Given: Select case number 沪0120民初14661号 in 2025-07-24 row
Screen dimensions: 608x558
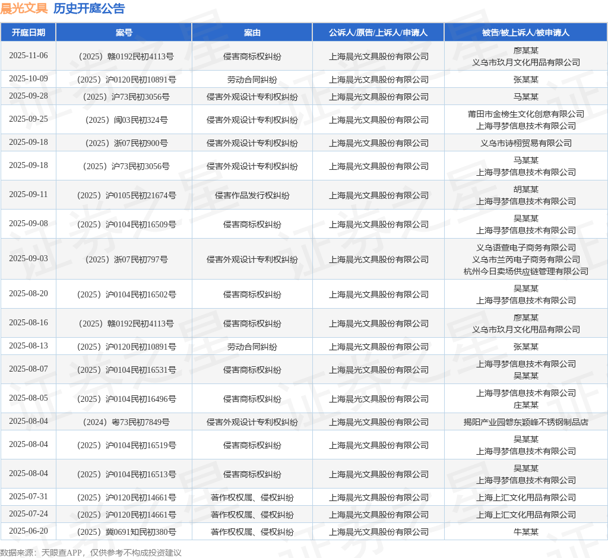Looking at the screenshot, I should pos(126,515).
